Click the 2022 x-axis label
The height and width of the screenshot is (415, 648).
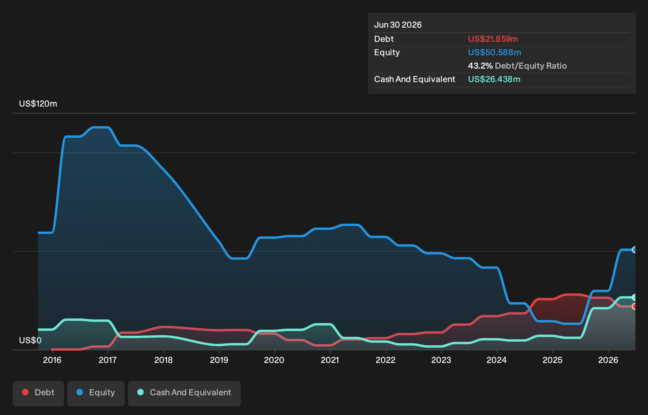pos(386,360)
